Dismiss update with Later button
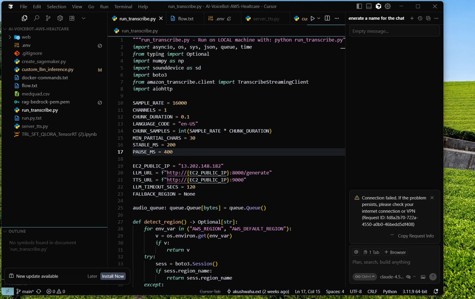Image resolution: width=475 pixels, height=299 pixels. pos(92,276)
